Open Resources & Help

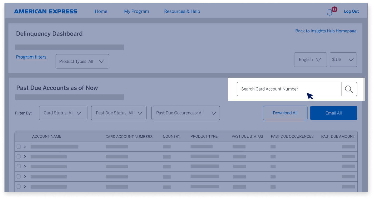click(182, 11)
